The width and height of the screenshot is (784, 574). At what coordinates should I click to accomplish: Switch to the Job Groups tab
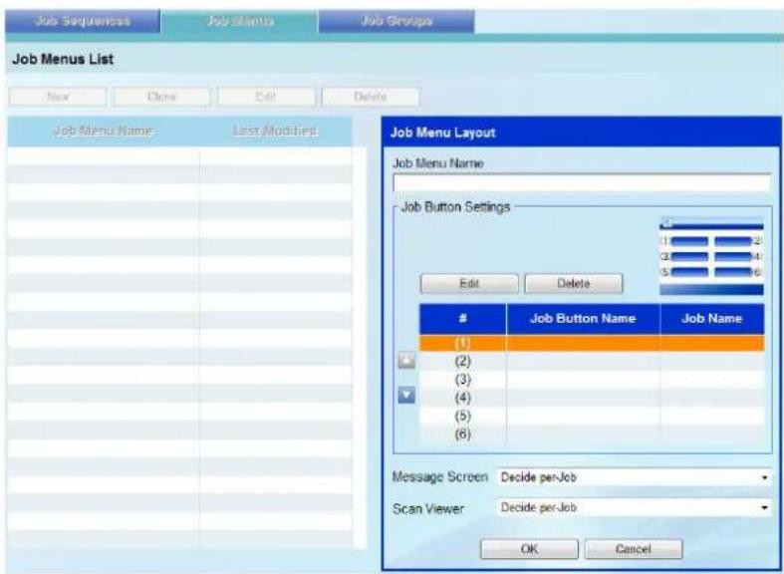(x=396, y=21)
